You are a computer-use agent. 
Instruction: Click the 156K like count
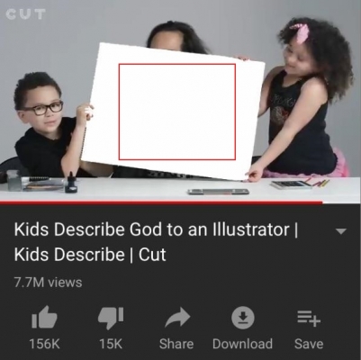44,344
